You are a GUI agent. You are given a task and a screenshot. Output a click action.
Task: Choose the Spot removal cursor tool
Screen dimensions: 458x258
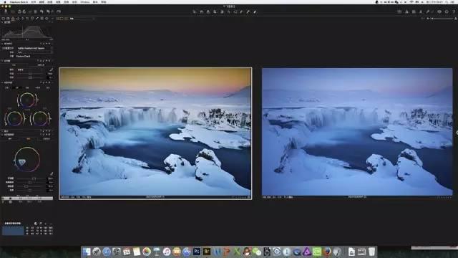[x=235, y=11]
